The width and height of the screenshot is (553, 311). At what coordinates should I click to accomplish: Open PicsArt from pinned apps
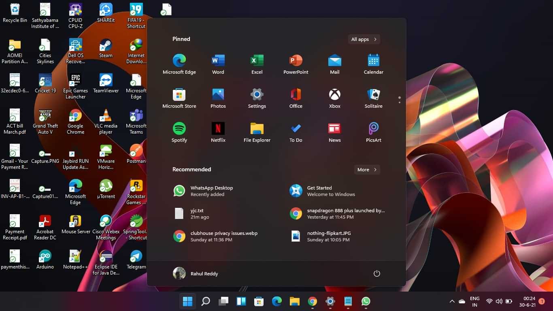coord(374,132)
